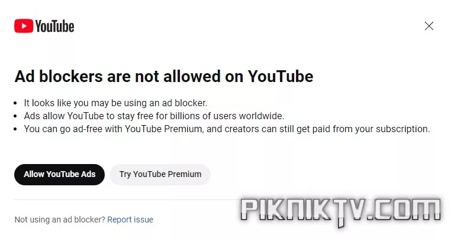Click the bullet dot before 'It looks like'
Image resolution: width=454 pixels, height=239 pixels.
tap(15, 103)
